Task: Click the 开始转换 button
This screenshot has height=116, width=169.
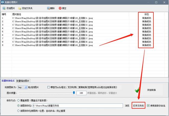Action: coord(151,90)
